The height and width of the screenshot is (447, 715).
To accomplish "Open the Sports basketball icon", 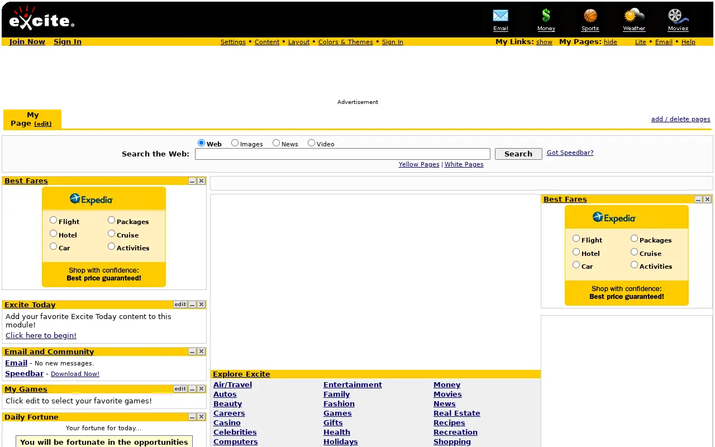I will [590, 16].
